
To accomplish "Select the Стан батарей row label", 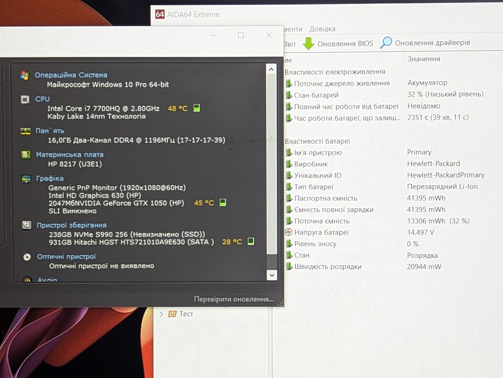I will [316, 95].
